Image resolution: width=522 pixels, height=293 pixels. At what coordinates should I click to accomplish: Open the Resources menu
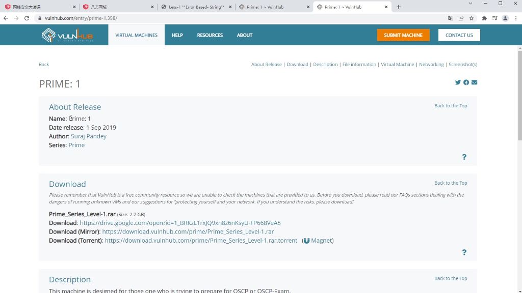pos(210,35)
